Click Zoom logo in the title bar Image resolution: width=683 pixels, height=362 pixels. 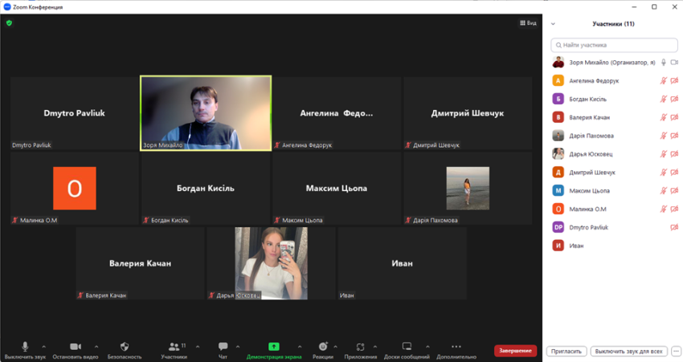point(7,7)
